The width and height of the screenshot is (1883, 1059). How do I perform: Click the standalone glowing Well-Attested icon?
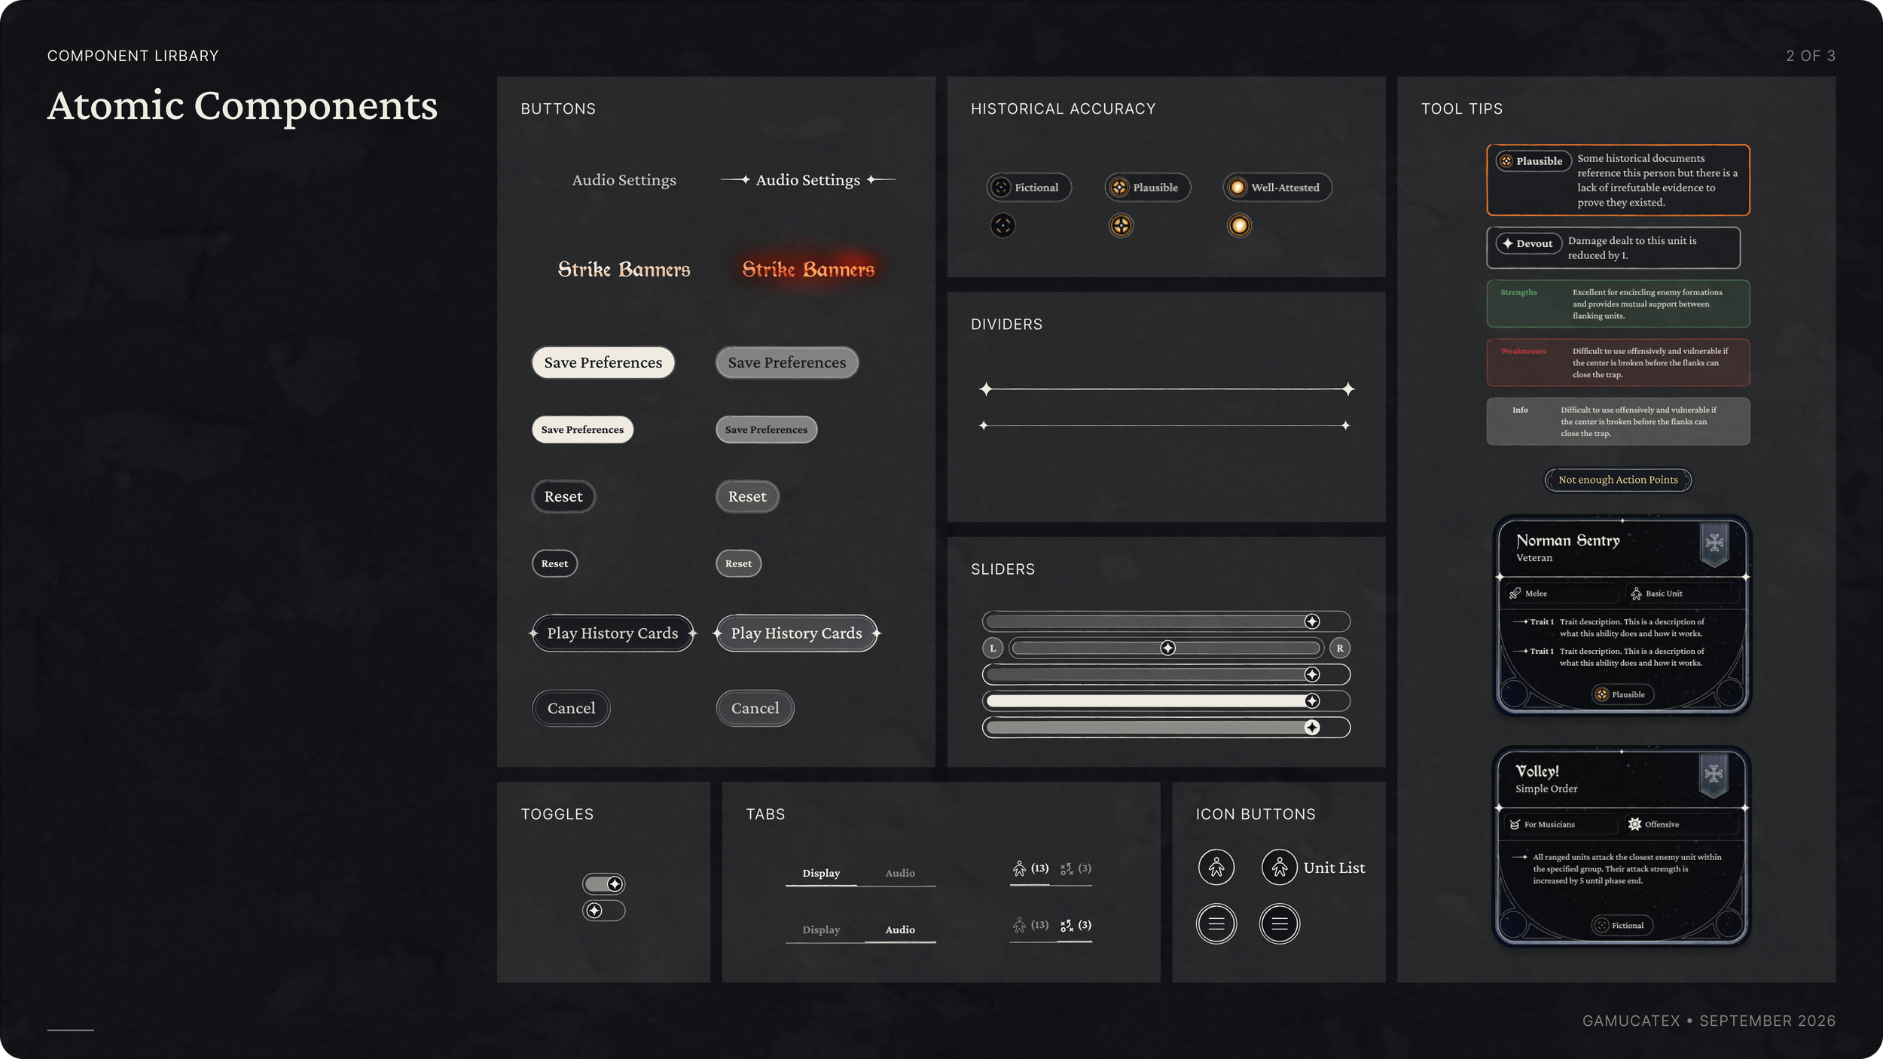pos(1239,225)
